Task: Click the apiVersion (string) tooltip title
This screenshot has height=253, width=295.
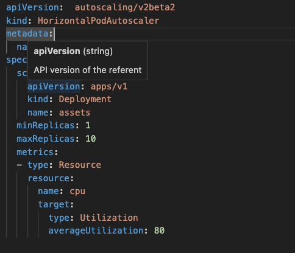Action: click(73, 51)
